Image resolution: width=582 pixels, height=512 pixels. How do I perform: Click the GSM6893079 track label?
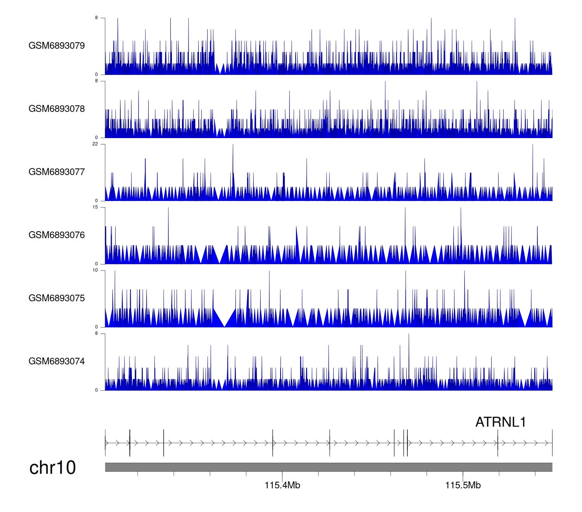click(x=57, y=46)
